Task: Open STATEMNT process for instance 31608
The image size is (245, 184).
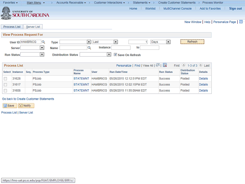Action: tap(81, 90)
